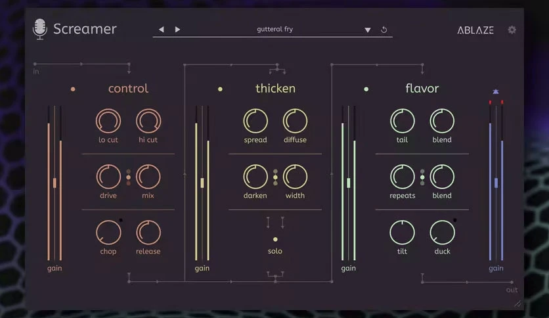549x318 pixels.
Task: Click the blue output gain slider handle
Action: (x=496, y=183)
